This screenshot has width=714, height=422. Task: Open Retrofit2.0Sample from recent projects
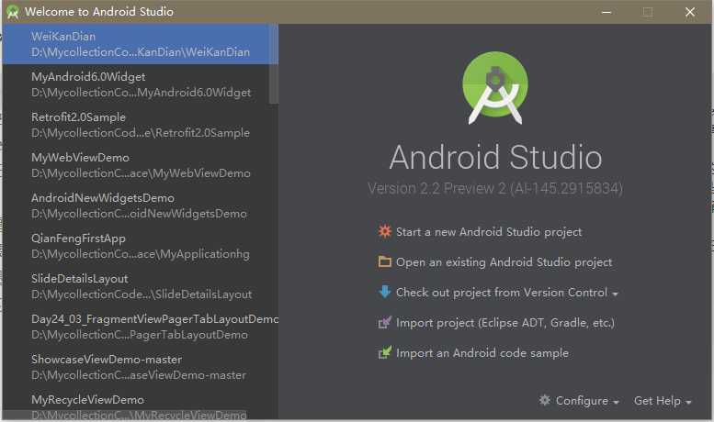point(138,125)
